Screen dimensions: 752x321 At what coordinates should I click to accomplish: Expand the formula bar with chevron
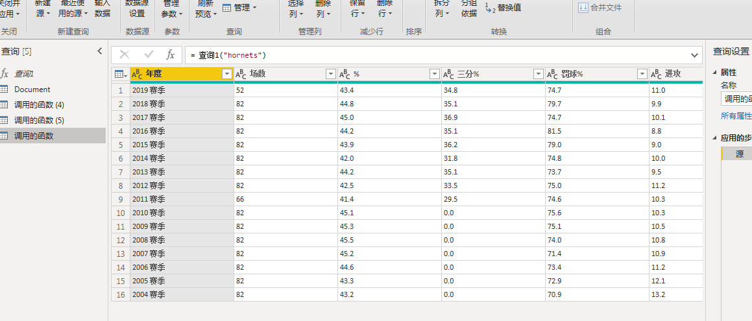[694, 56]
